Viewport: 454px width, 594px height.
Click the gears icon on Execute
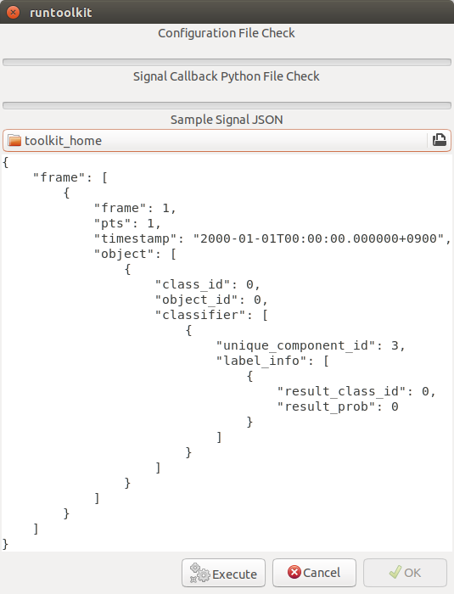pyautogui.click(x=199, y=573)
